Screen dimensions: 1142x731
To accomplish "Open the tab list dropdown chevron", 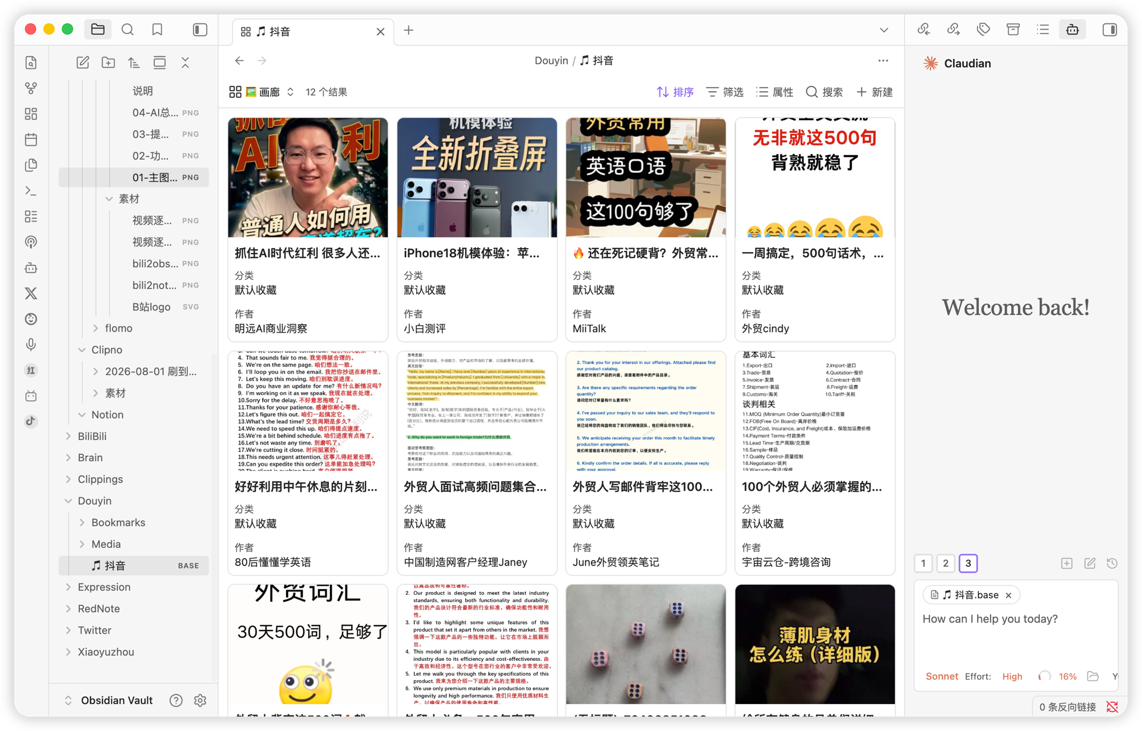I will (884, 30).
